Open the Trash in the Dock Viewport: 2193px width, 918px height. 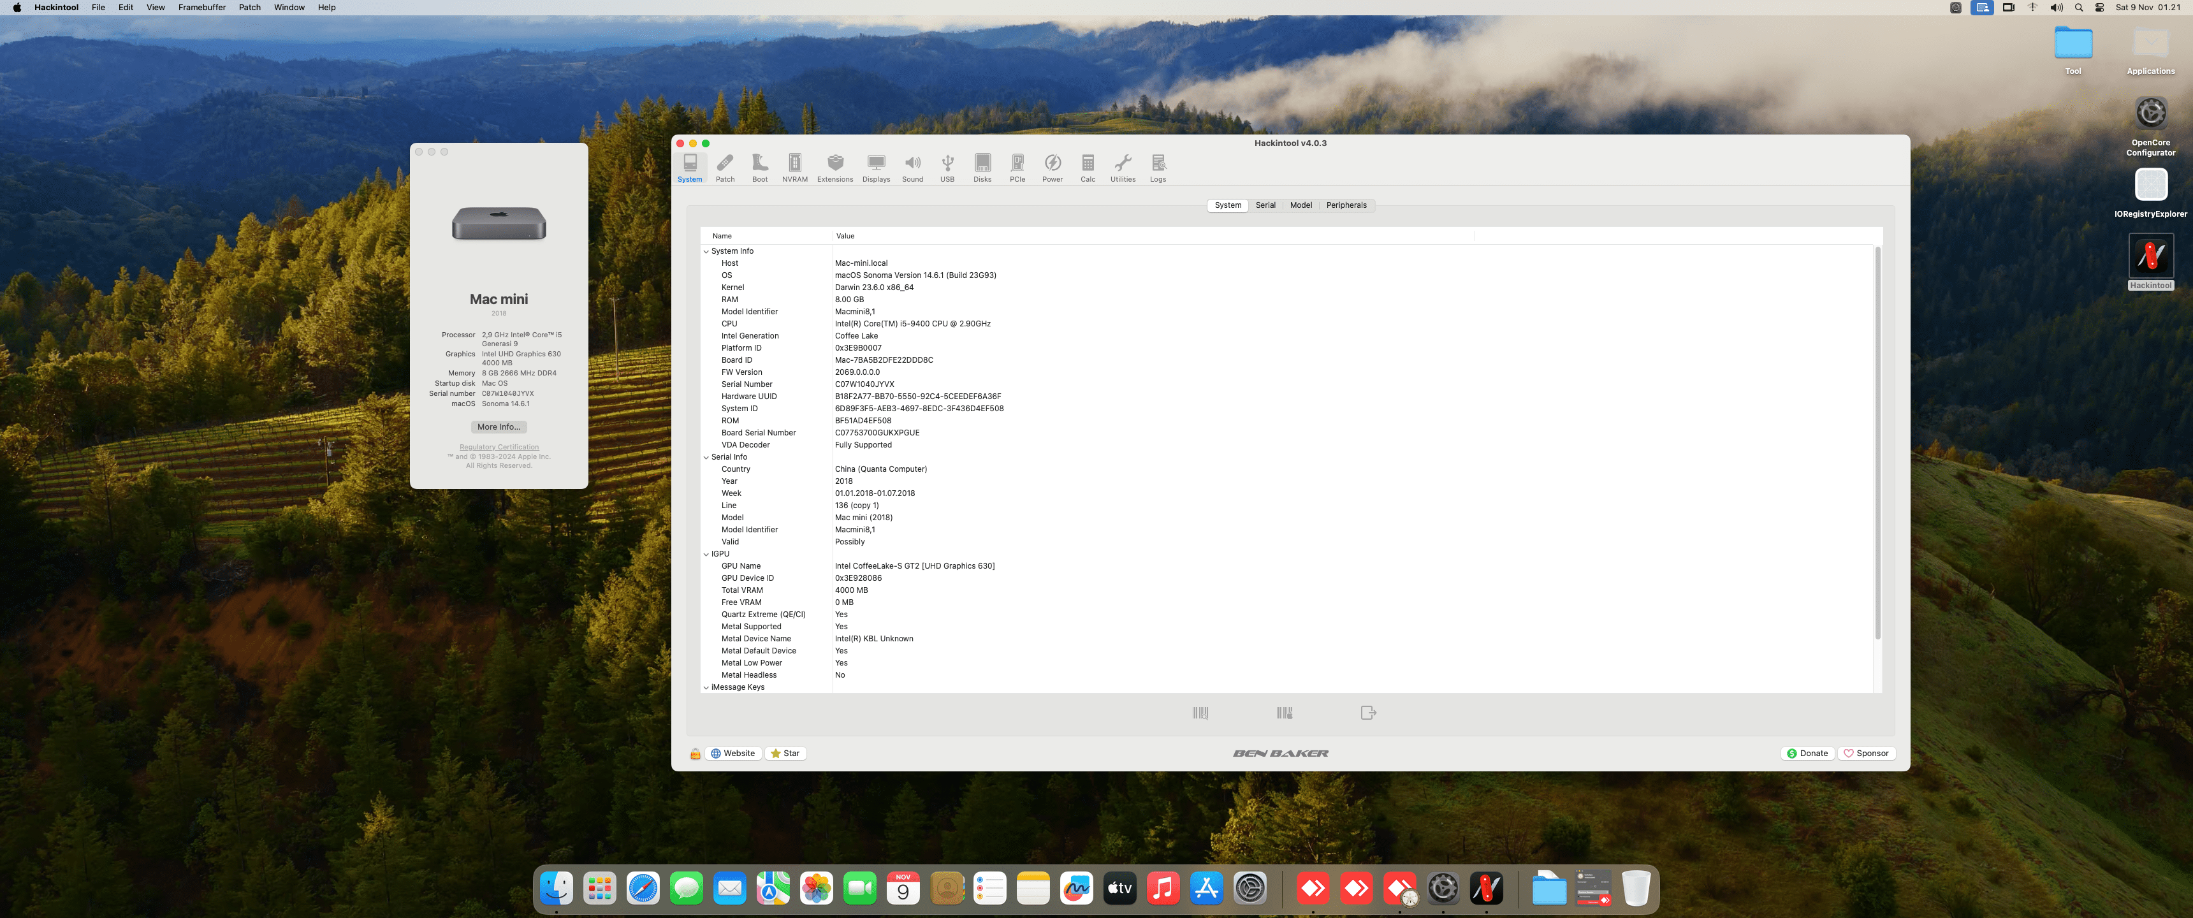(x=1635, y=889)
